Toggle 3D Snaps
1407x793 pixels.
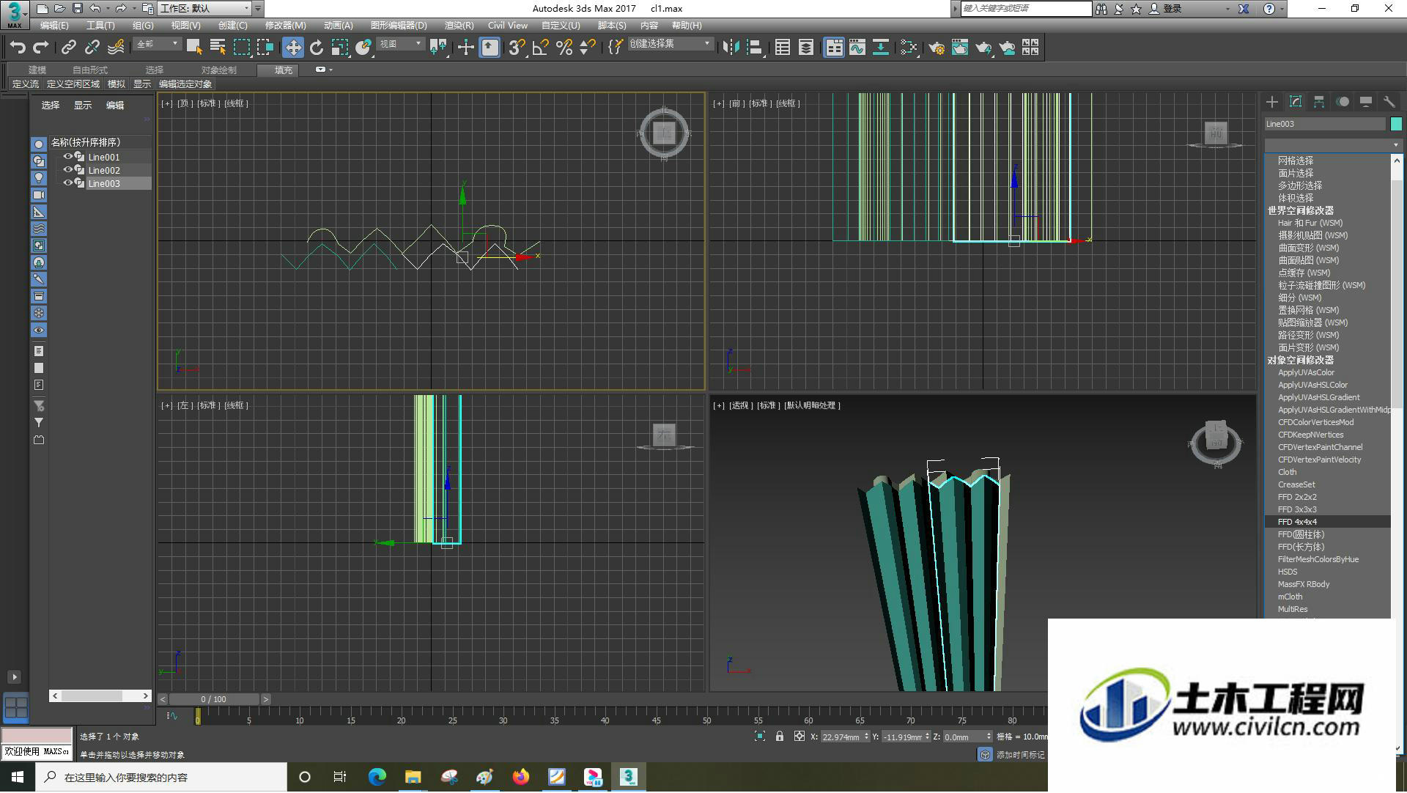(x=517, y=48)
